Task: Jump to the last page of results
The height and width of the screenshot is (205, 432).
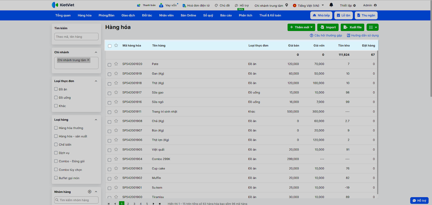Action: [160, 204]
